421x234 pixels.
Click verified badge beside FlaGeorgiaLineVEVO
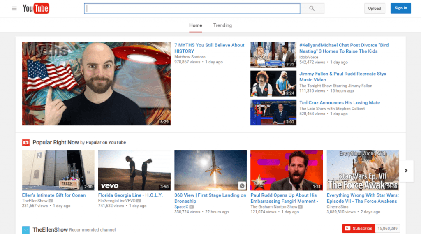pyautogui.click(x=139, y=201)
